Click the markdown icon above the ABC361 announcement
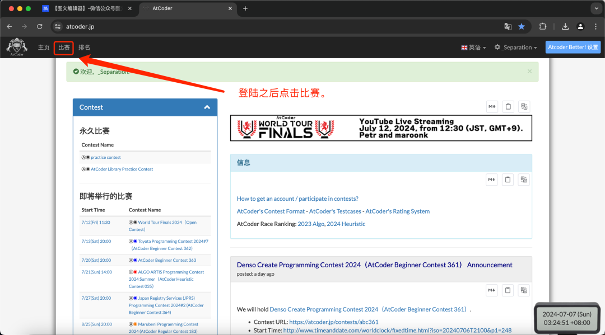Viewport: 605px width, 335px height. click(491, 290)
